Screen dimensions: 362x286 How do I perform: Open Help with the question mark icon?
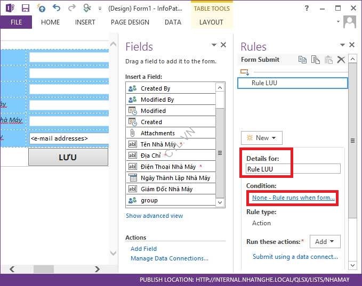307,8
